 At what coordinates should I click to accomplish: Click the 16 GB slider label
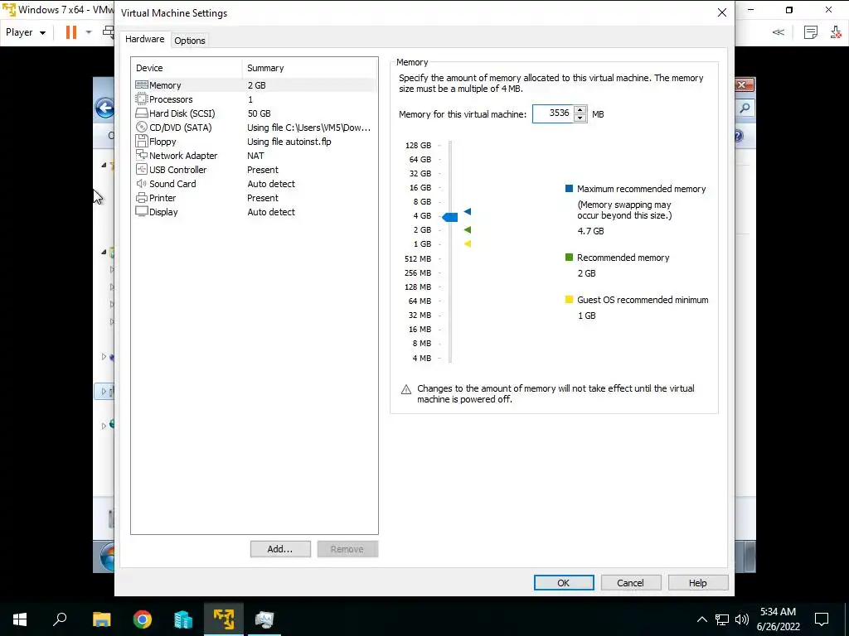tap(420, 187)
